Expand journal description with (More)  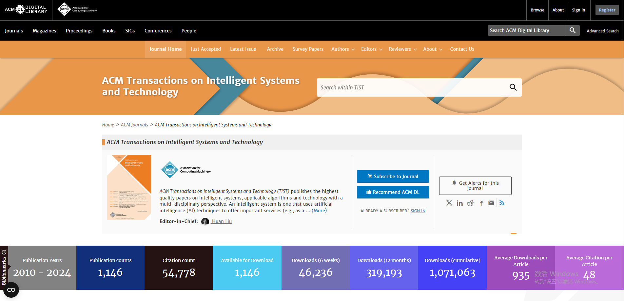(319, 211)
